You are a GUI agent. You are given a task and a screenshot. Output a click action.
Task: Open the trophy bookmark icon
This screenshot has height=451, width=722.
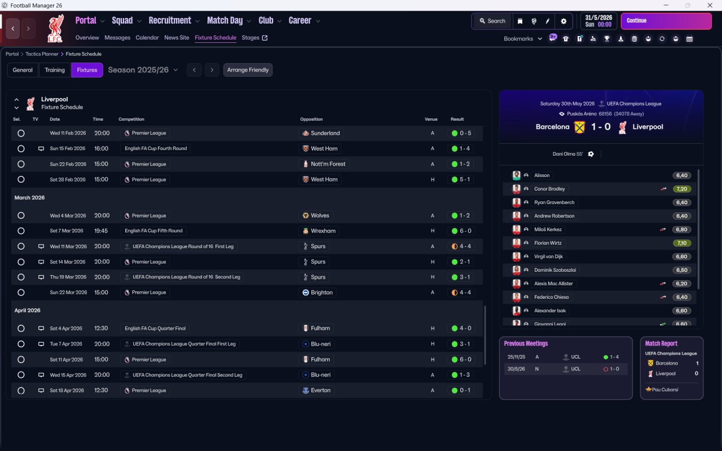click(x=607, y=39)
